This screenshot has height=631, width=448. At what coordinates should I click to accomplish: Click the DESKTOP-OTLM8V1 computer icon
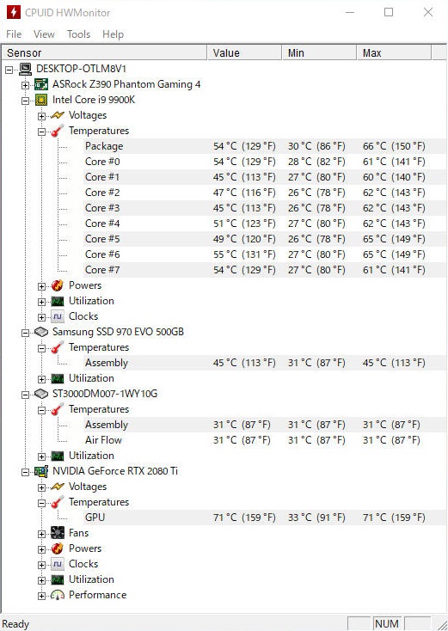25,70
